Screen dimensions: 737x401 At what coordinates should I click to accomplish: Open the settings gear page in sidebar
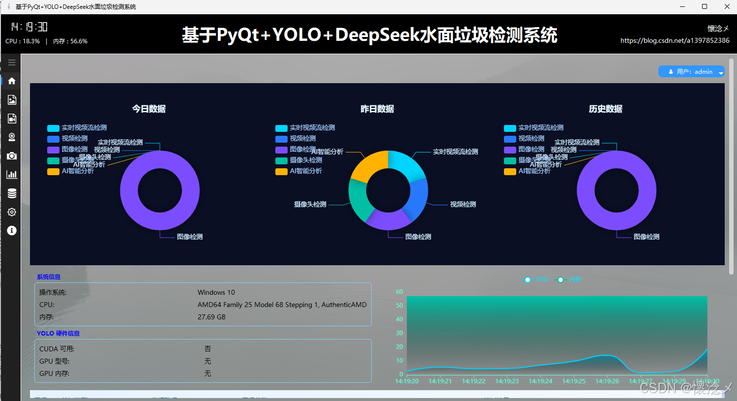[12, 212]
